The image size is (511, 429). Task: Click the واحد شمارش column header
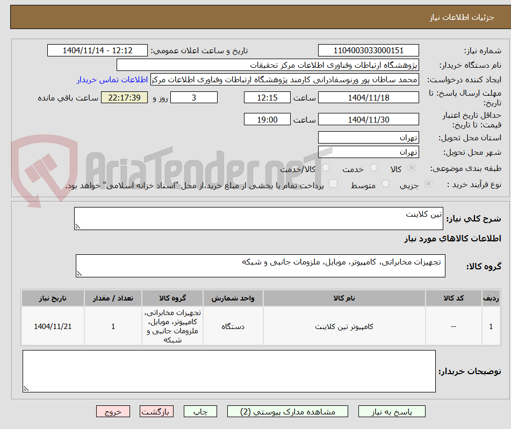233,298
